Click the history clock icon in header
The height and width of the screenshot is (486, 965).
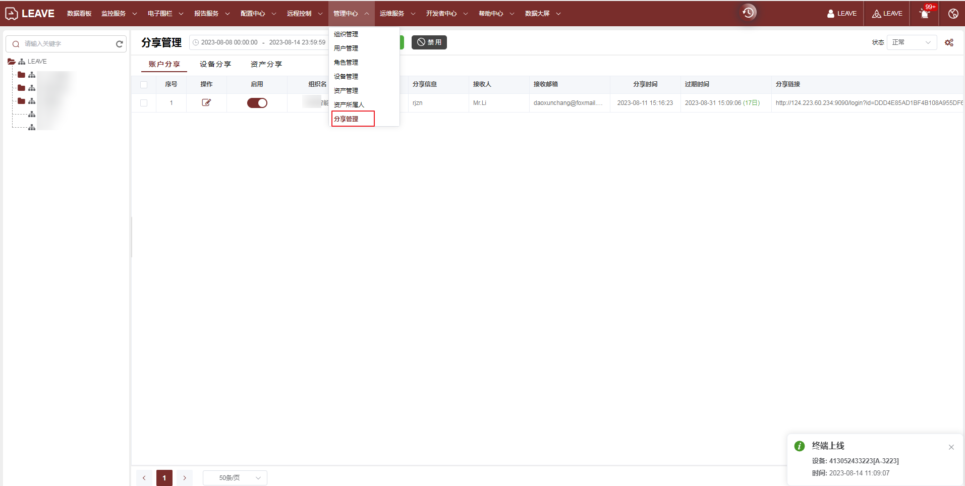coord(749,13)
